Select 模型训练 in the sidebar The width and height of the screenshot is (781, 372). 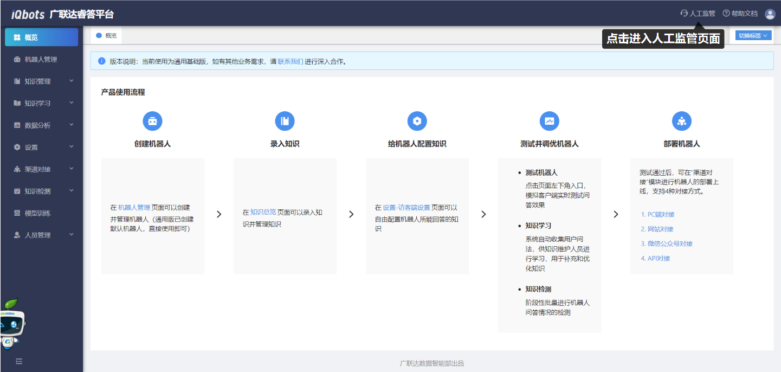pyautogui.click(x=37, y=213)
